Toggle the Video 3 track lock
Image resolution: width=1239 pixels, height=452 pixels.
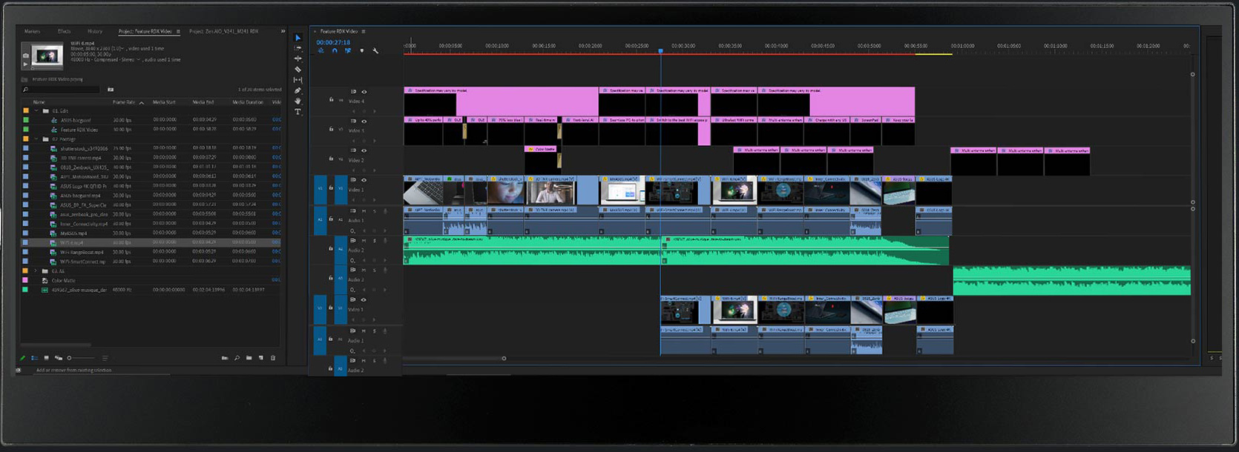331,129
